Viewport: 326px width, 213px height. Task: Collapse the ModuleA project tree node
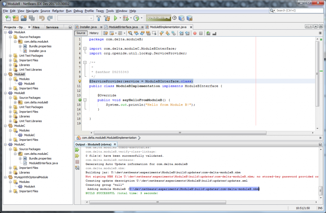5,32
